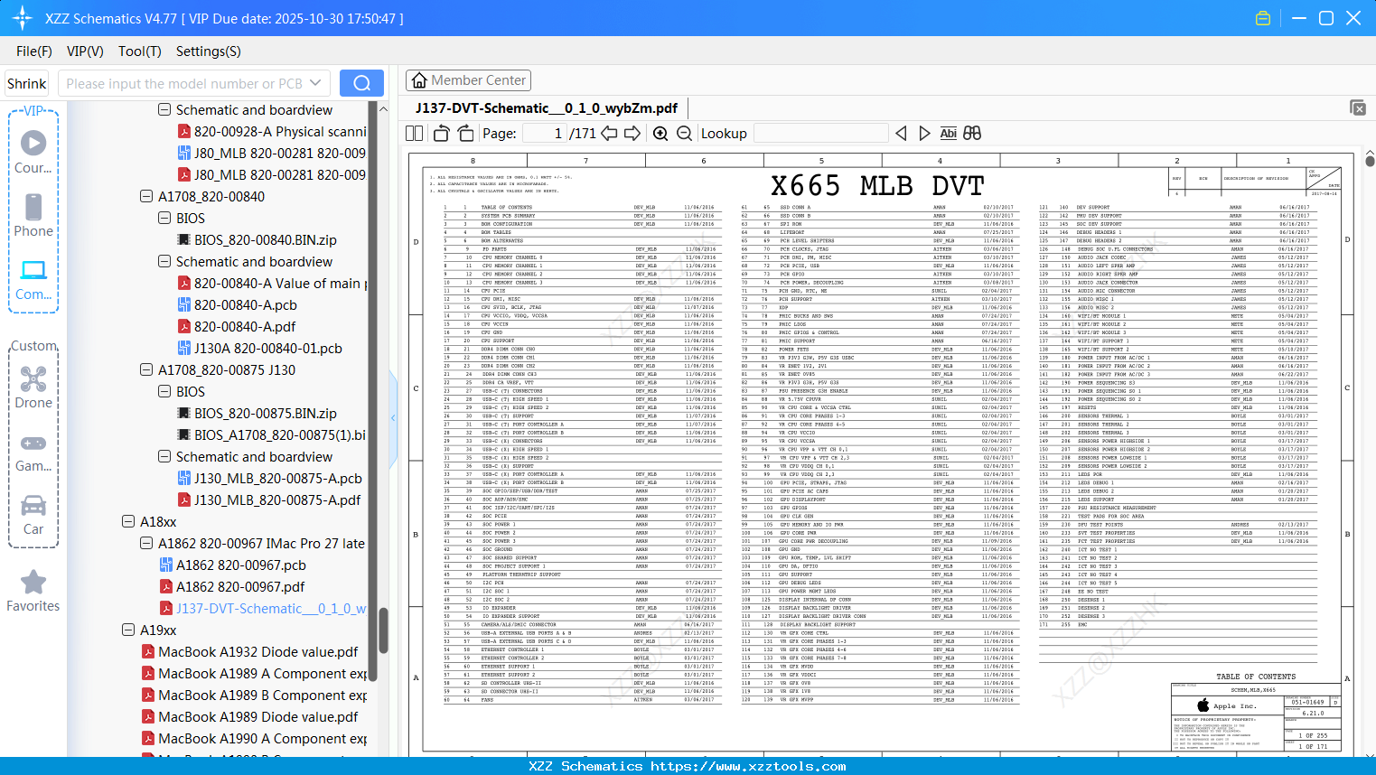Click the Shrink button
The image size is (1376, 775).
click(x=27, y=84)
